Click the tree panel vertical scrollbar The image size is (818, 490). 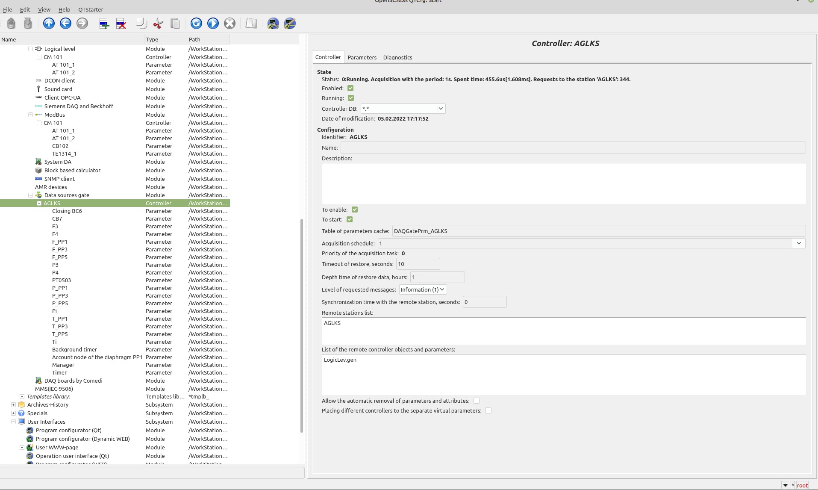pyautogui.click(x=302, y=325)
